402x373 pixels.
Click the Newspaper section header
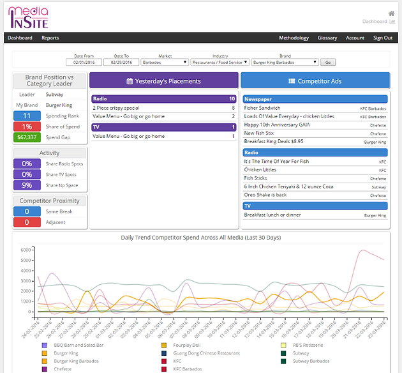click(315, 99)
